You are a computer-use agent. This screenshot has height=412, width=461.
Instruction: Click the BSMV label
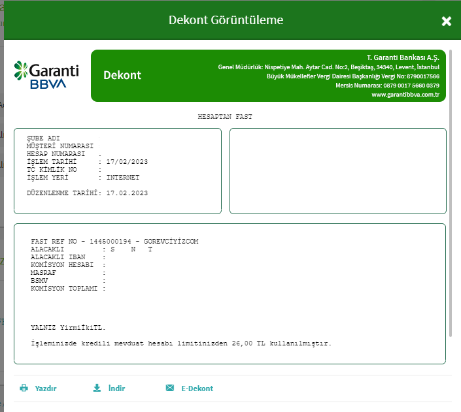coord(39,281)
